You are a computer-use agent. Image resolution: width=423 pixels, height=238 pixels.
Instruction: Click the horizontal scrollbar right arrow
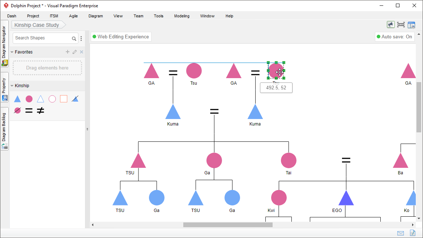(413, 225)
